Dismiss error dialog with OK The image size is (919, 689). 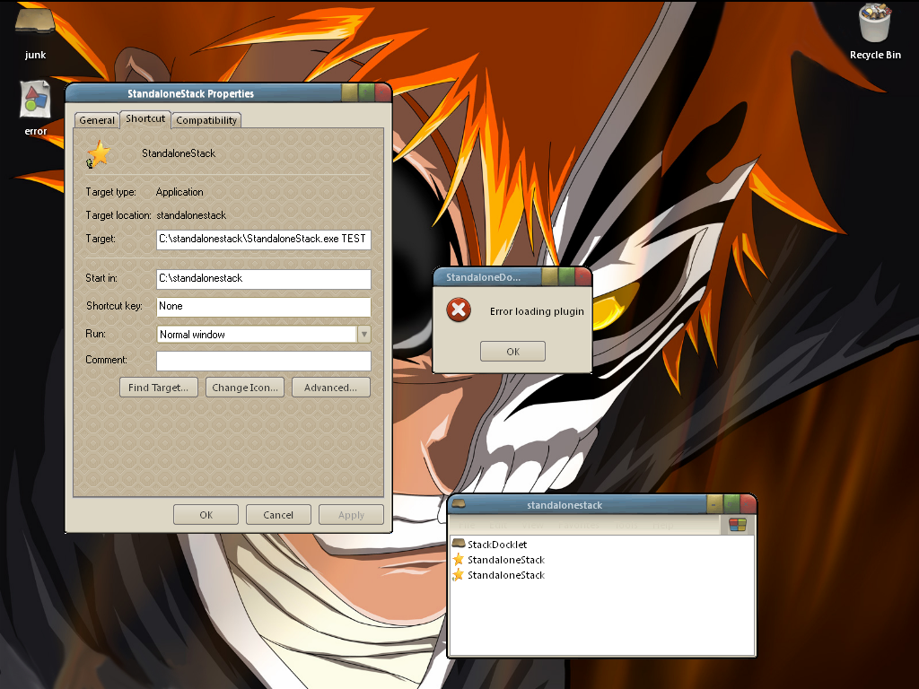512,351
